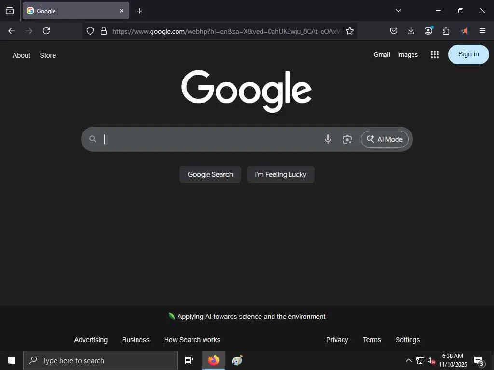Open the Business footer link

coord(136,340)
